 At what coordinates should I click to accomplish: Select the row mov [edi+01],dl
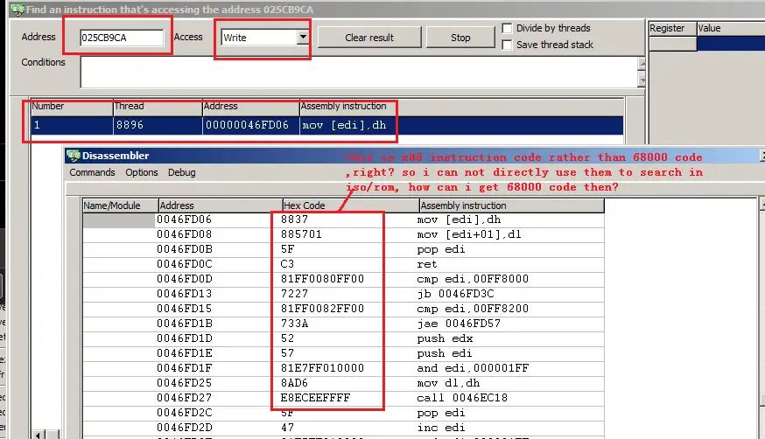click(343, 234)
